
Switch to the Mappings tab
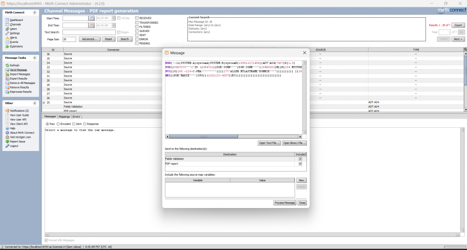click(x=64, y=116)
